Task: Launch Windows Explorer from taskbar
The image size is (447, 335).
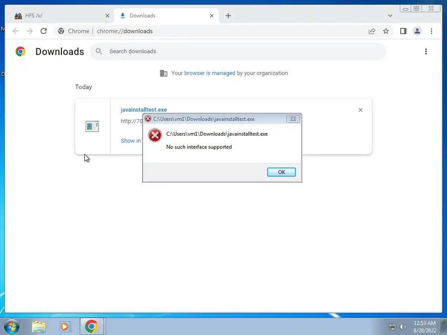Action: (x=39, y=327)
